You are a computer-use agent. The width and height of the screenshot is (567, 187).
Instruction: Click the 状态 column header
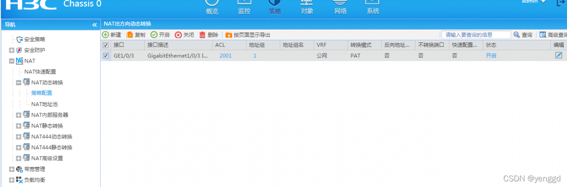517,45
